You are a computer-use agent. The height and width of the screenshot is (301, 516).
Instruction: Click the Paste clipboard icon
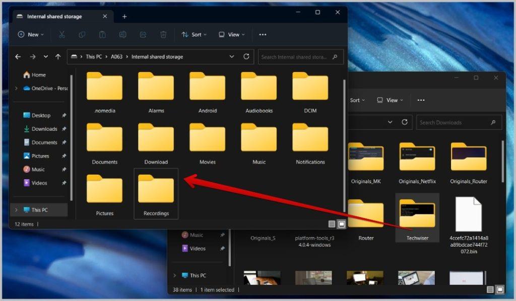click(x=102, y=35)
